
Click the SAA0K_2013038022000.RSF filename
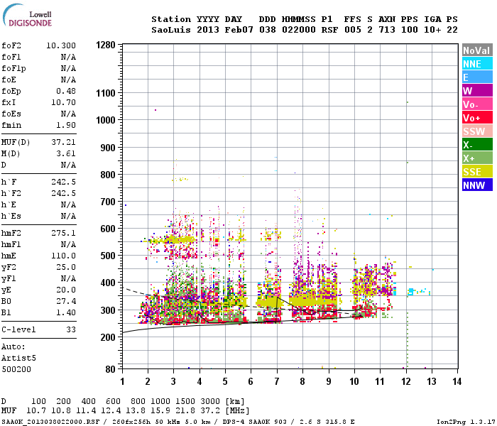tap(50, 422)
